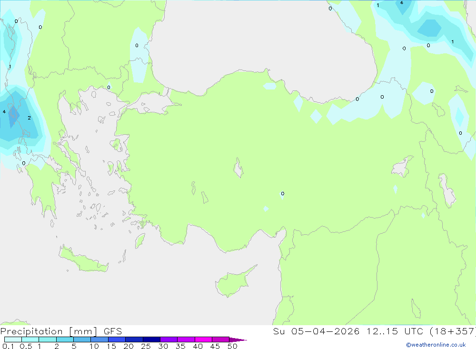
Task: Choose the 25–30 mm dark navy swatch
Action: click(x=151, y=339)
